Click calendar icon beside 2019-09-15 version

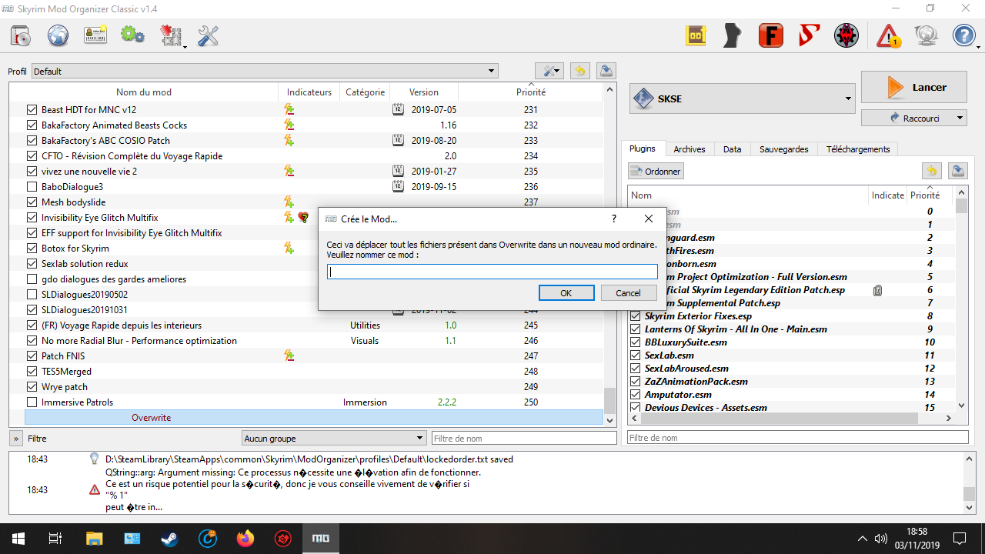pyautogui.click(x=398, y=186)
